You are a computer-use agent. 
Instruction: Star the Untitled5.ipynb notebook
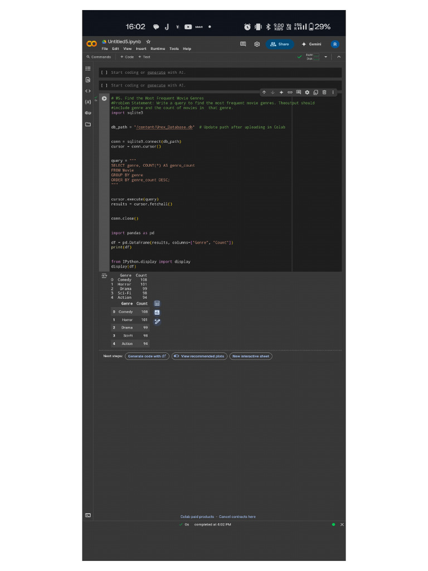point(148,41)
